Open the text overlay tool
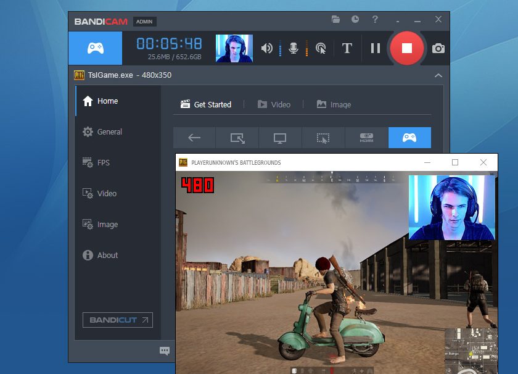Viewport: 518px width, 374px height. pos(347,48)
